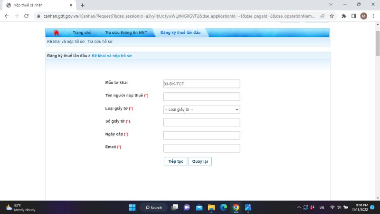This screenshot has height=214, width=380.
Task: Toggle the browser side panel icon
Action: pos(353,16)
